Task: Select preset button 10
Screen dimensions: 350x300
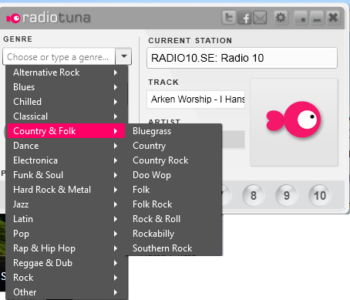Action: coord(320,196)
